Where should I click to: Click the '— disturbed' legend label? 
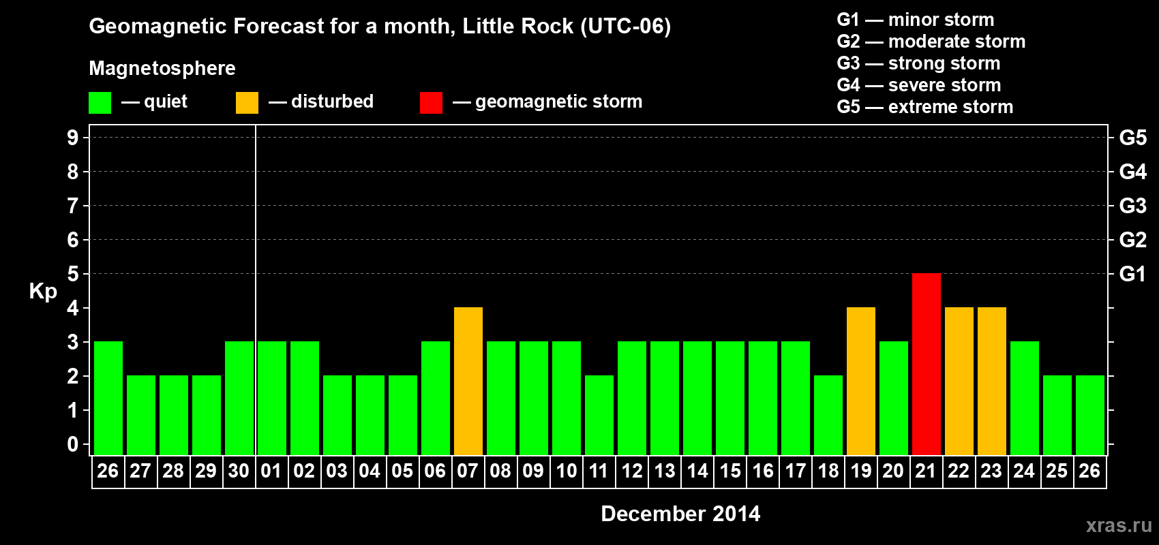tap(321, 102)
